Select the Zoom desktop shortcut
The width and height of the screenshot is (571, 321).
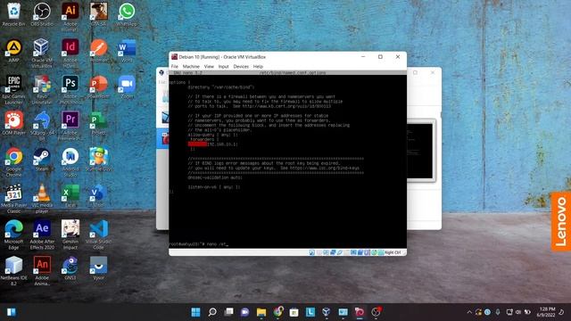[127, 87]
